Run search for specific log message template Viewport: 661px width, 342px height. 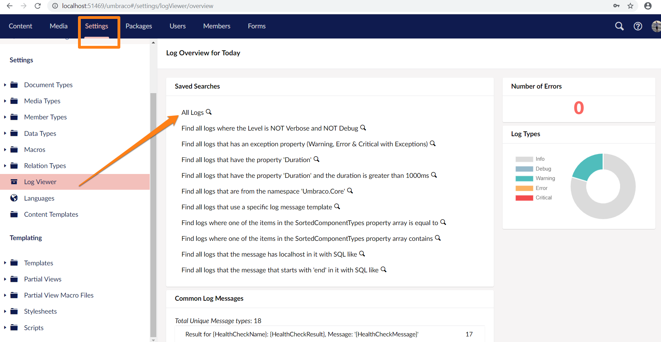(257, 207)
